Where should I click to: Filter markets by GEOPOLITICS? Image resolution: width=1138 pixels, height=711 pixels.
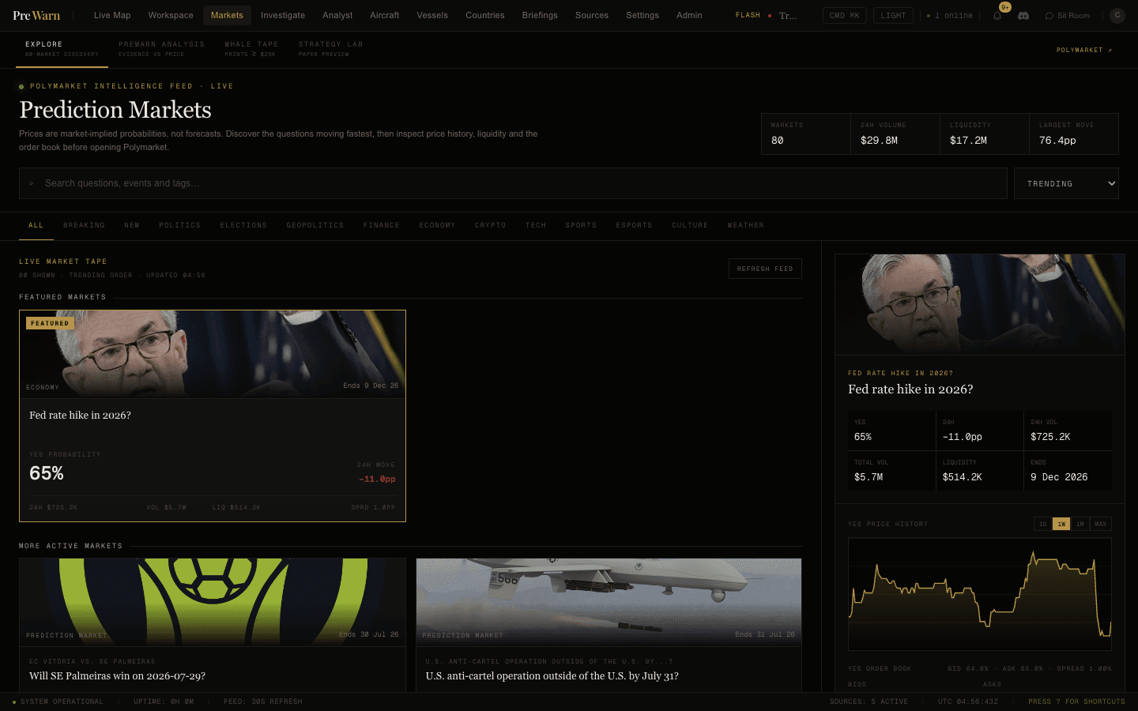pyautogui.click(x=315, y=226)
